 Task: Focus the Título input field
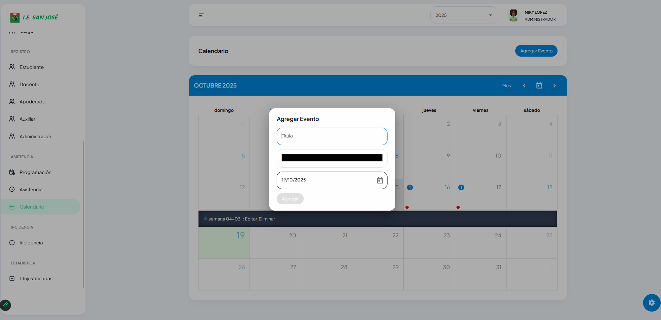pos(332,136)
